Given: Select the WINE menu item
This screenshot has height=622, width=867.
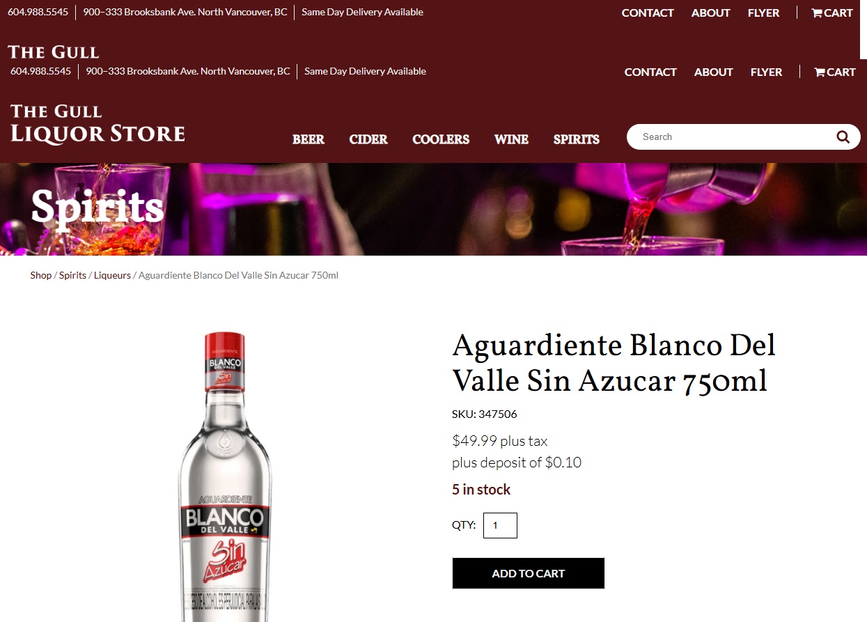Looking at the screenshot, I should click(x=511, y=139).
